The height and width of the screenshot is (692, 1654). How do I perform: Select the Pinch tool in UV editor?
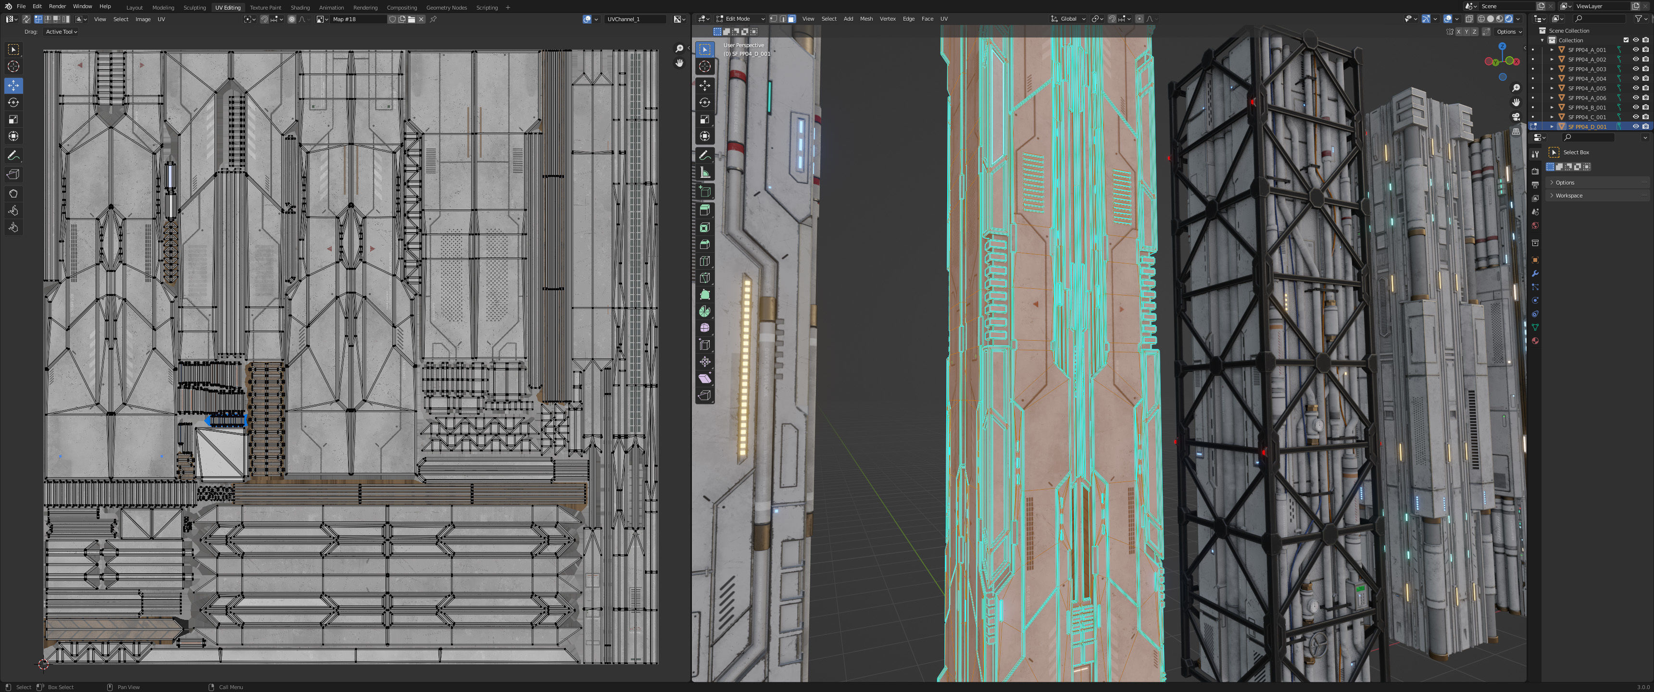13,227
